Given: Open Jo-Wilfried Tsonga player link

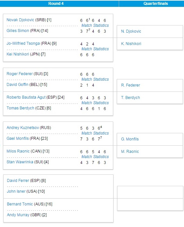Looking at the screenshot, I should 23,43.
